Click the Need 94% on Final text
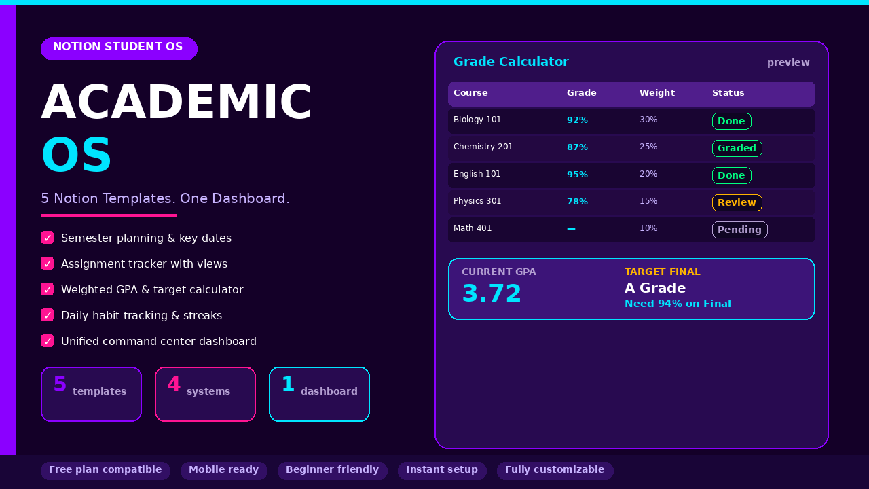This screenshot has width=869, height=489. pyautogui.click(x=678, y=304)
